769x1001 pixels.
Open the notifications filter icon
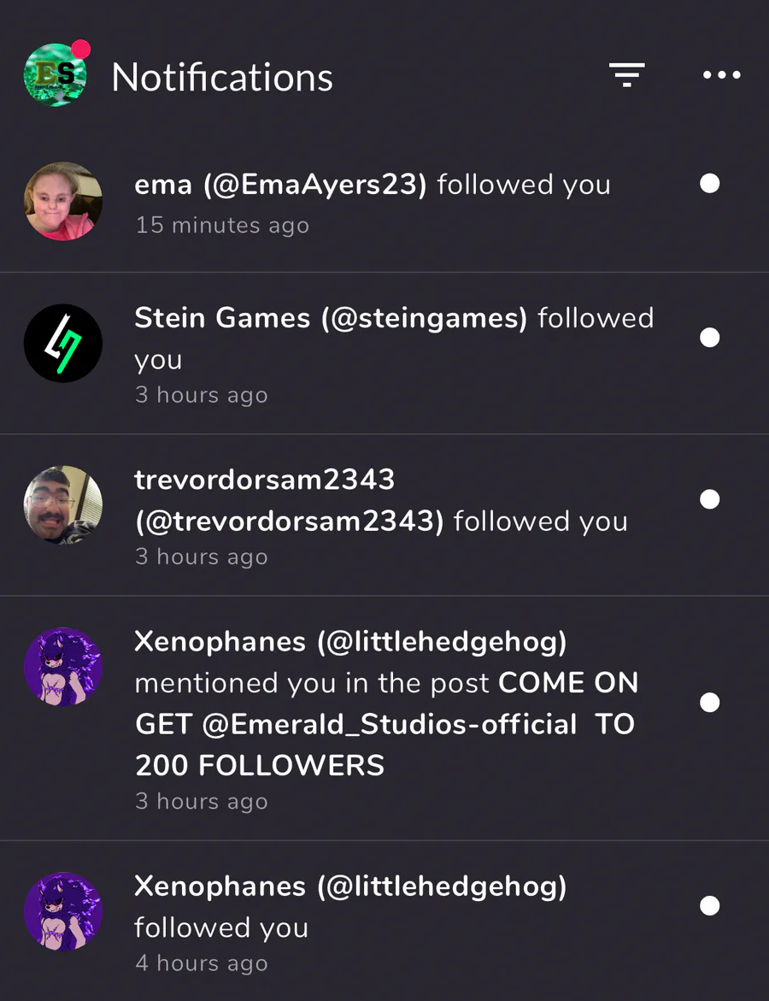(x=626, y=74)
